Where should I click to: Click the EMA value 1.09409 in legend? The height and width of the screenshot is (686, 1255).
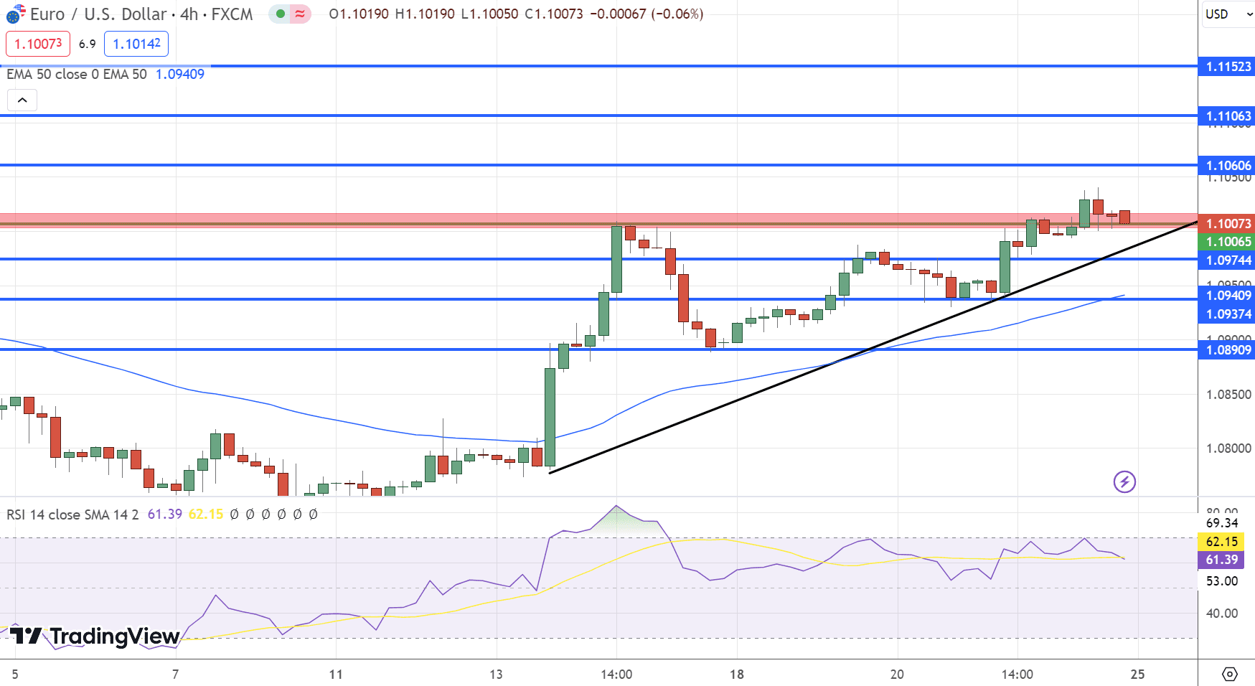(180, 74)
